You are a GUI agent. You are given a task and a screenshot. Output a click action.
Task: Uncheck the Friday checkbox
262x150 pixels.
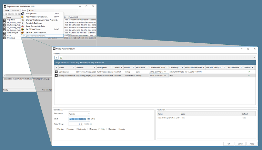(x=99, y=129)
